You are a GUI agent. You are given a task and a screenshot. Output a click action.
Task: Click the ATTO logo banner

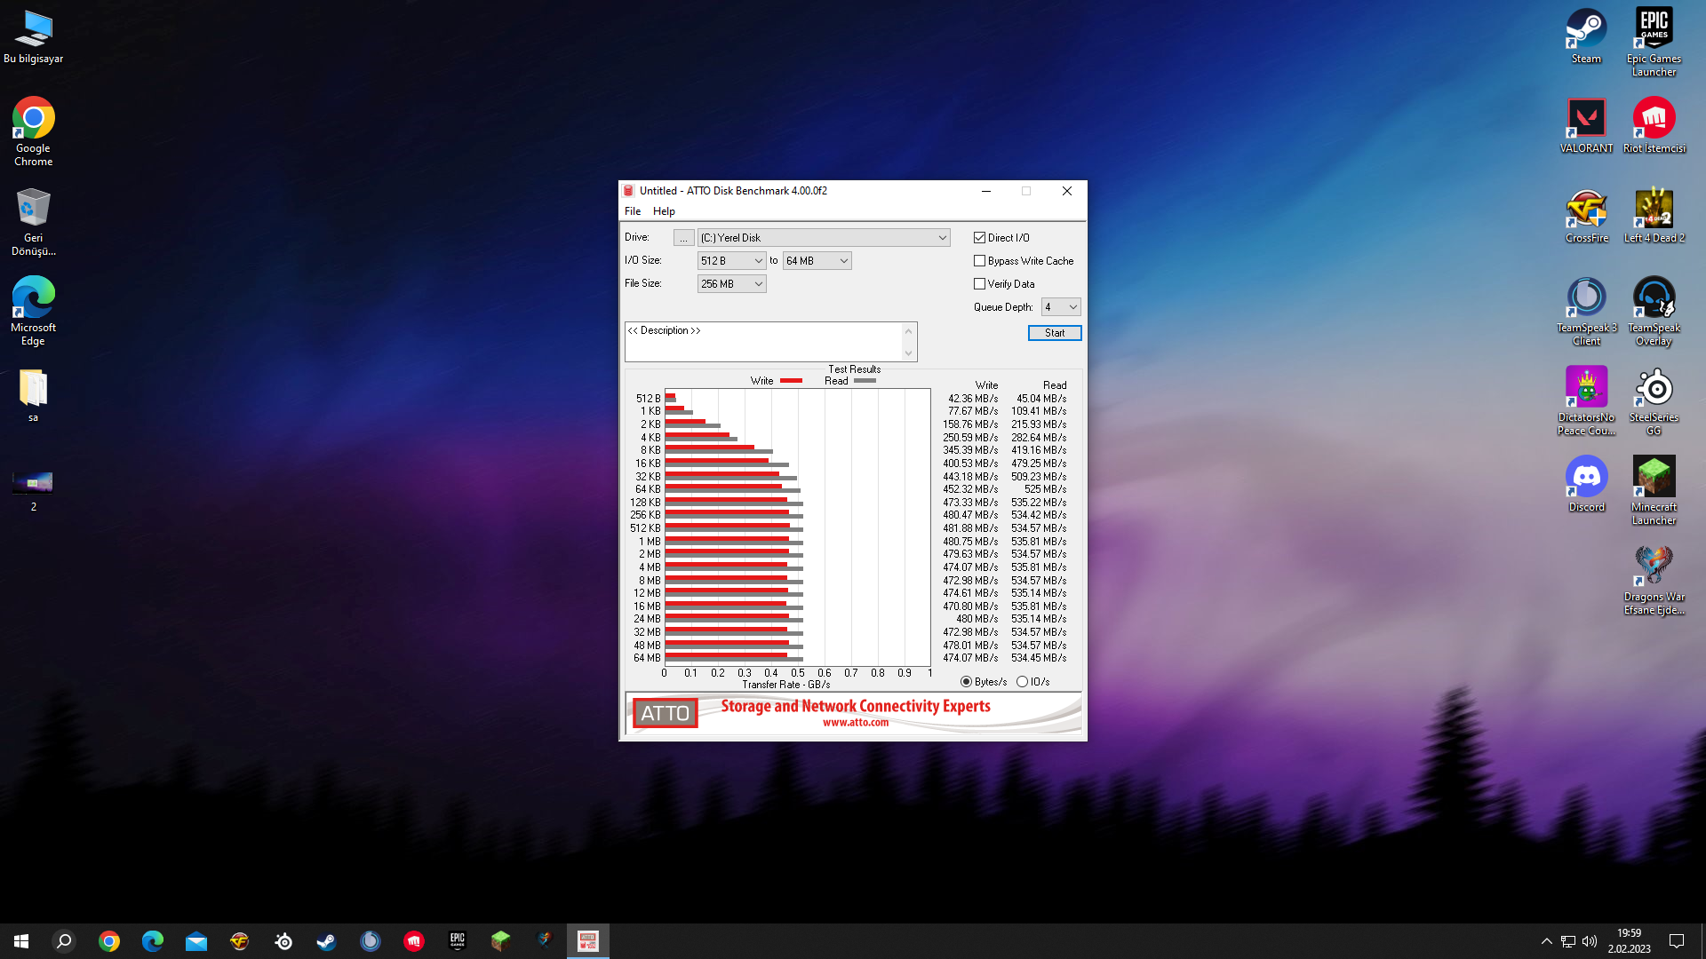point(665,713)
